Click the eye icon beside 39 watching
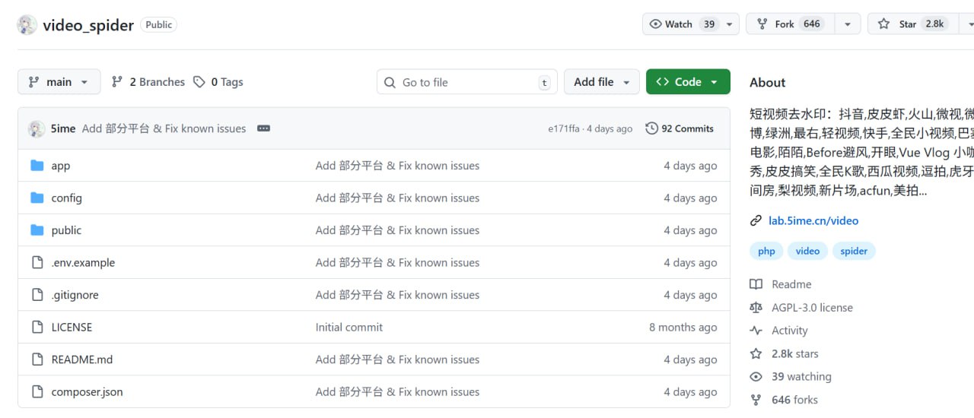The width and height of the screenshot is (974, 418). [x=756, y=376]
